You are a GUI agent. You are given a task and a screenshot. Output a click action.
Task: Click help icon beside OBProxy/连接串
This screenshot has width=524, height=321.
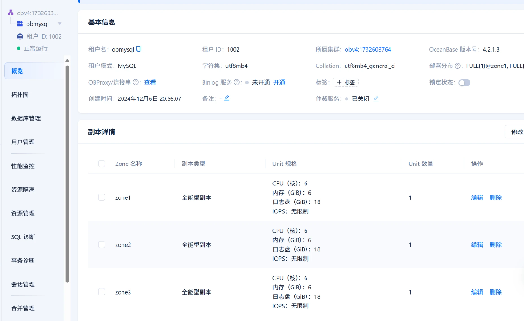pos(136,82)
